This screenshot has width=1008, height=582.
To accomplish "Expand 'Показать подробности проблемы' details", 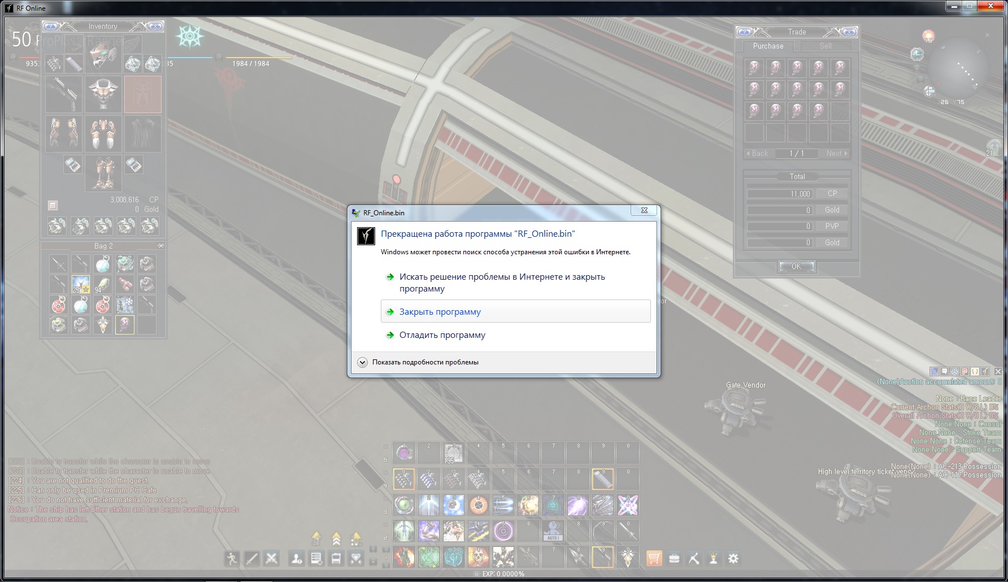I will (419, 362).
